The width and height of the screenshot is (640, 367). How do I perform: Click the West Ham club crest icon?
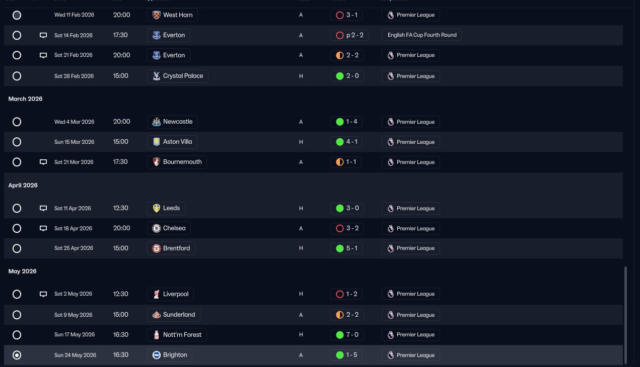pyautogui.click(x=157, y=15)
